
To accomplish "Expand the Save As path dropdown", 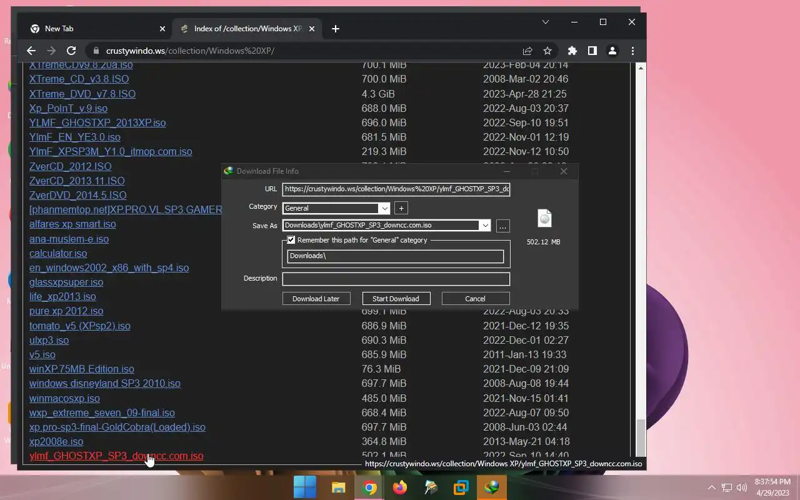I will pyautogui.click(x=485, y=226).
